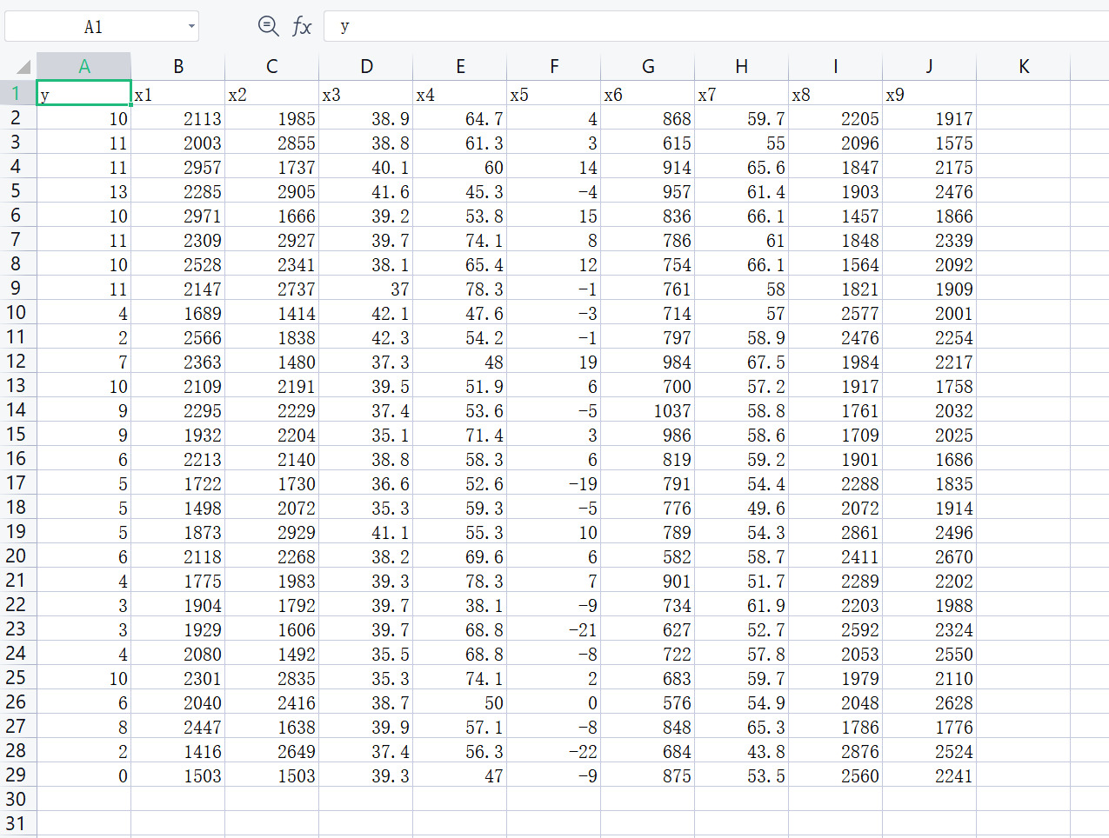Click cell with value 2876

[836, 750]
